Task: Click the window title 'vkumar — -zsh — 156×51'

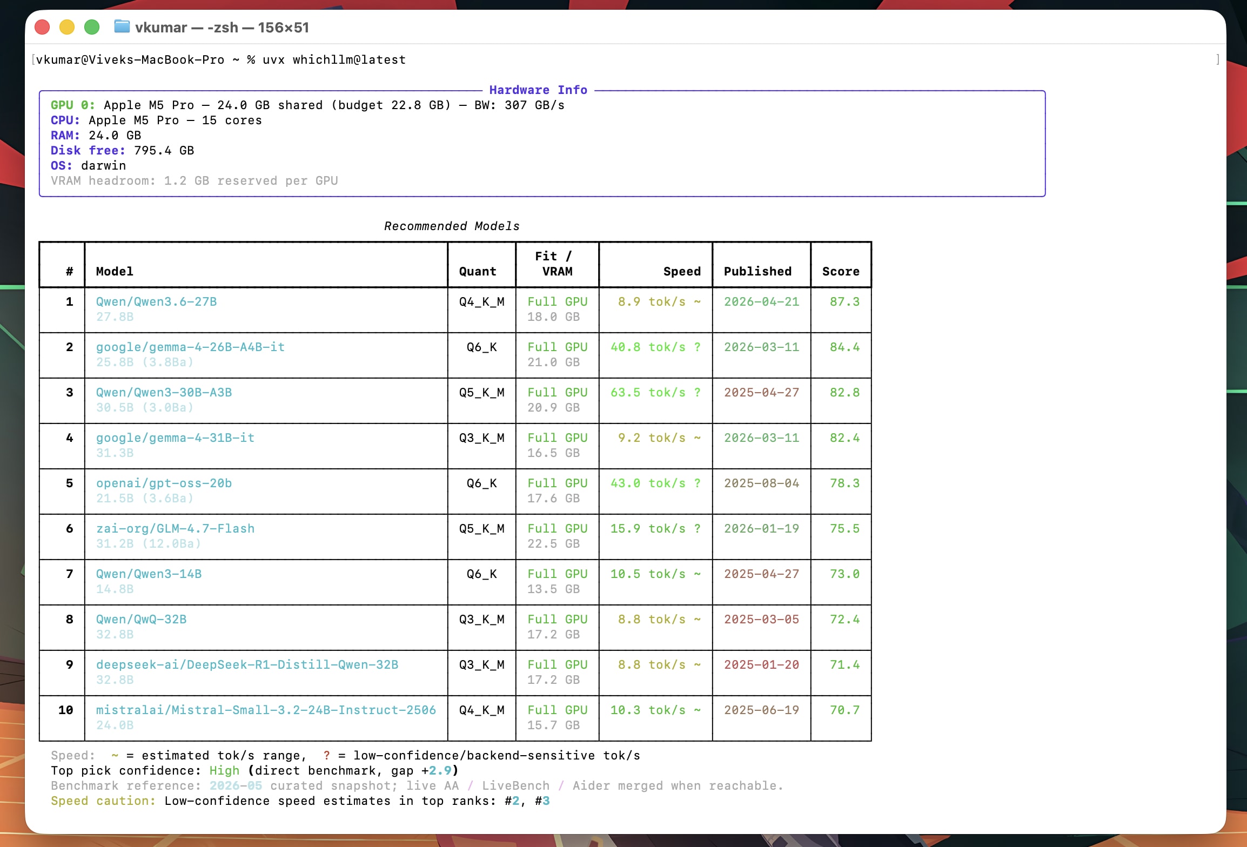Action: click(x=222, y=27)
